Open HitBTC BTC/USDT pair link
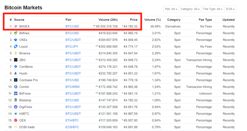This screenshot has width=247, height=131. pyautogui.click(x=73, y=114)
